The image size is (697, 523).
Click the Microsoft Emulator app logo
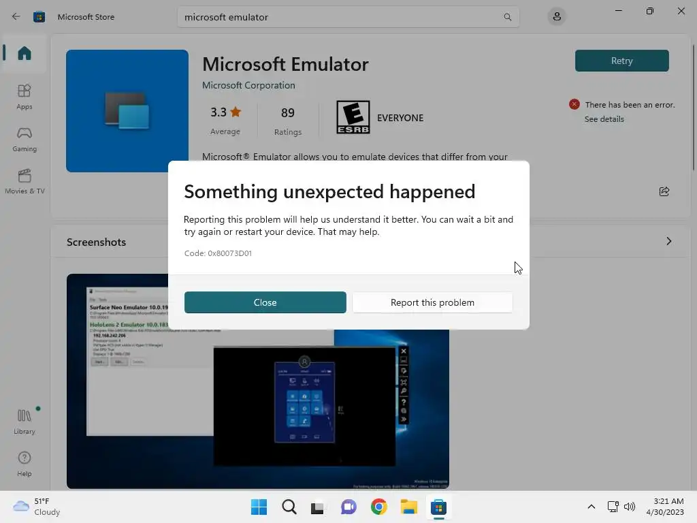click(127, 111)
